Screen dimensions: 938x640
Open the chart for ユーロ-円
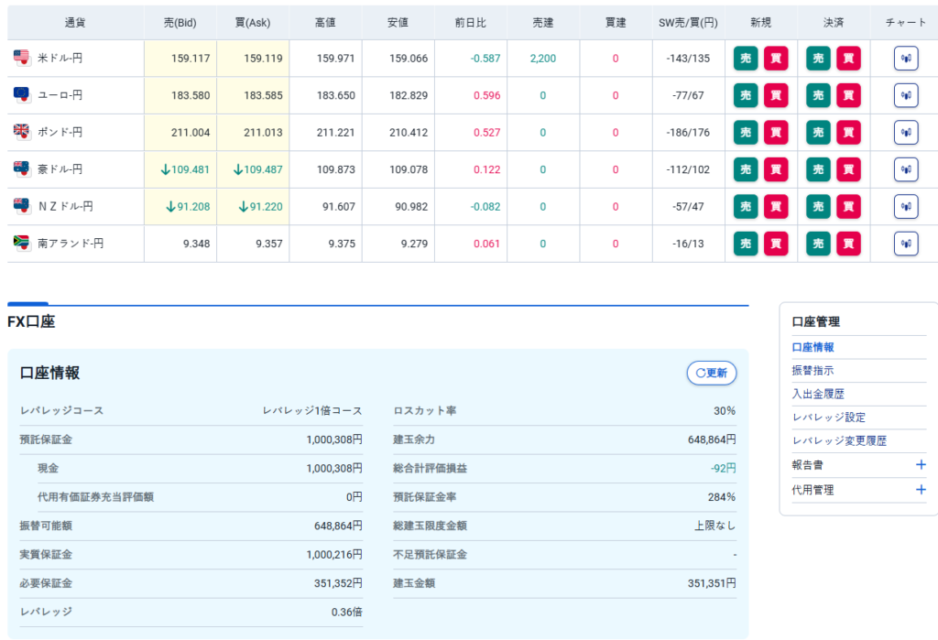coord(905,95)
